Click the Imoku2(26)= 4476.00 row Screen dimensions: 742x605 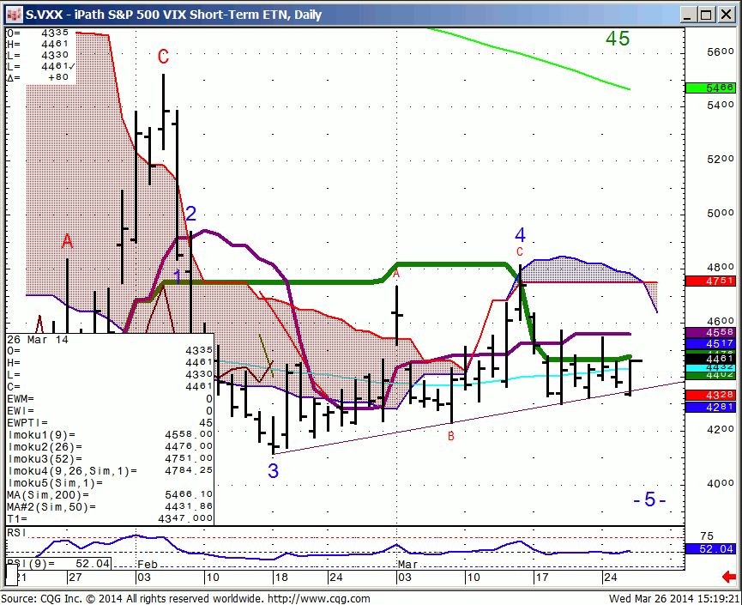point(111,446)
